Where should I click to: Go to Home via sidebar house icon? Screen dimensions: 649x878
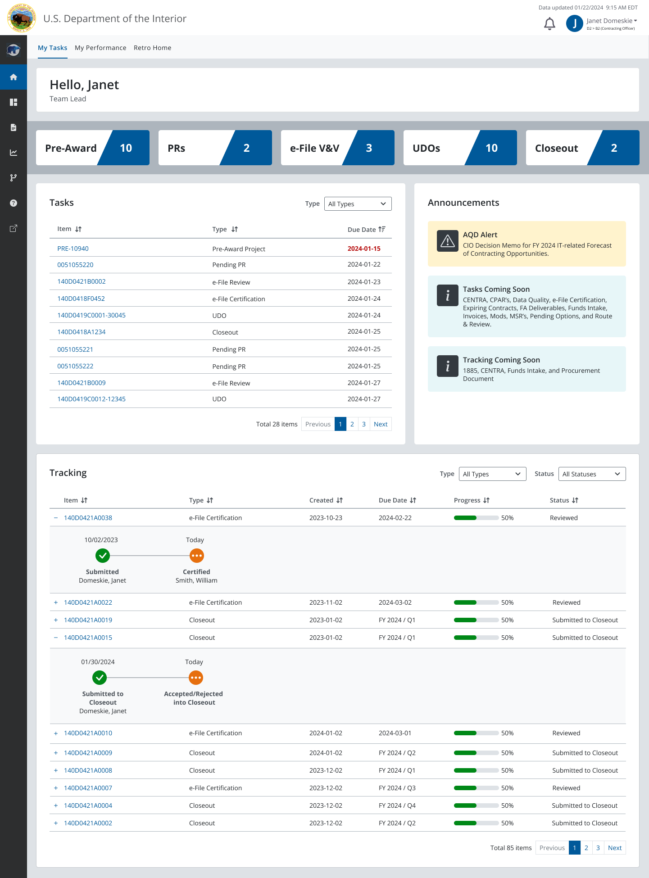pos(14,77)
